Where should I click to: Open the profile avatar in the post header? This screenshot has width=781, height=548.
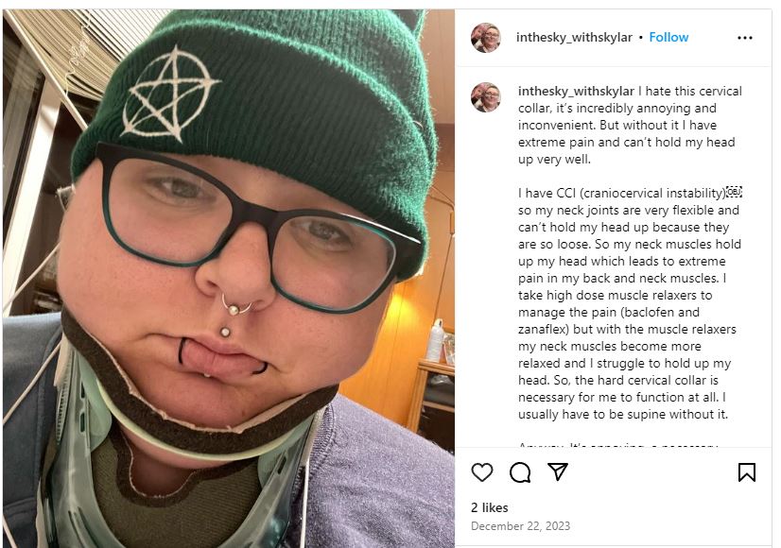tap(486, 38)
